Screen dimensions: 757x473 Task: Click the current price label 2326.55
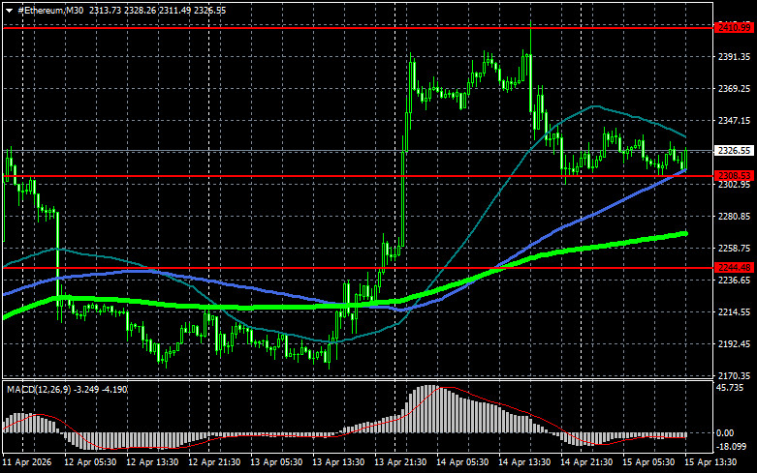click(x=735, y=151)
